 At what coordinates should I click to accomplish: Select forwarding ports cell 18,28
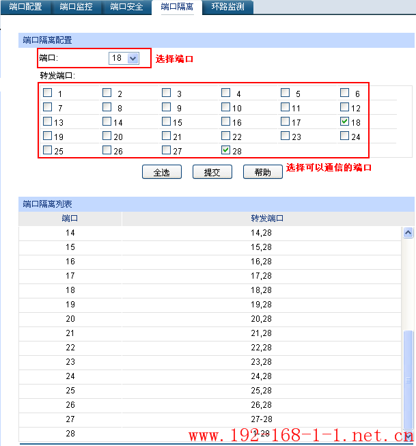pos(262,290)
